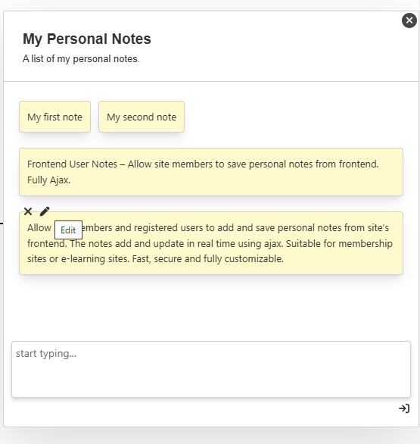Select the 'Frontend User Notes' note card

click(x=211, y=172)
